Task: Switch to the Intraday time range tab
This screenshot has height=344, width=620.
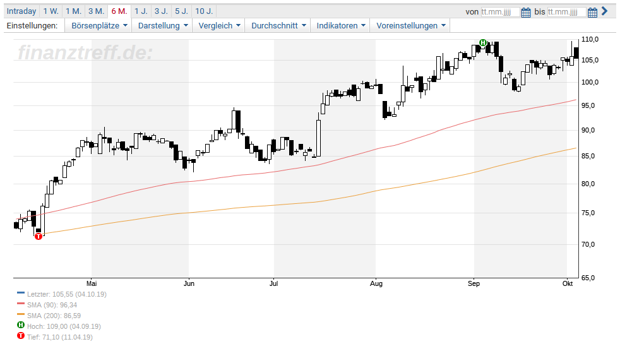Action: pos(21,11)
